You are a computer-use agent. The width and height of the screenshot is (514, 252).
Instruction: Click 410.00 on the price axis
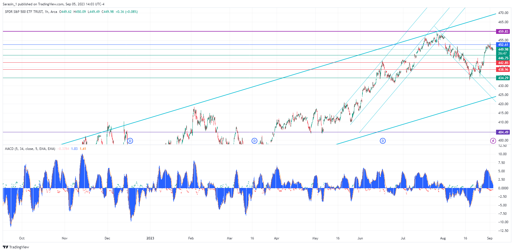[503, 122]
